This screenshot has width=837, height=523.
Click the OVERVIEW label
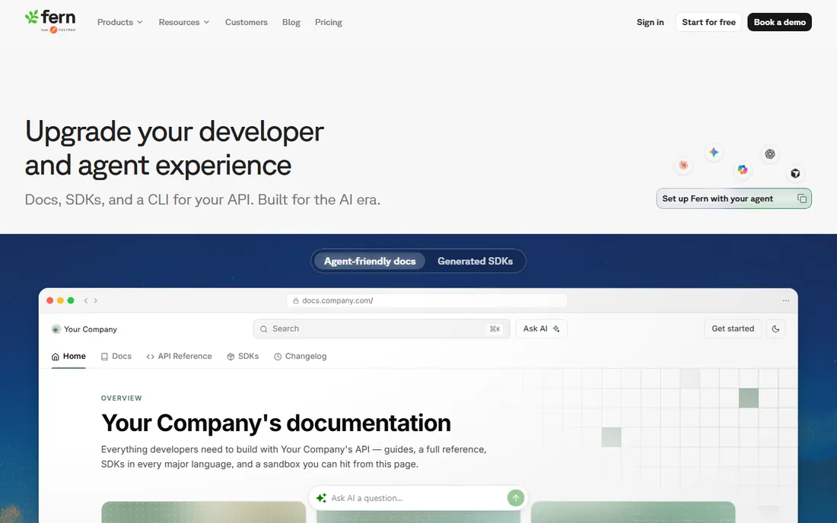click(x=121, y=398)
